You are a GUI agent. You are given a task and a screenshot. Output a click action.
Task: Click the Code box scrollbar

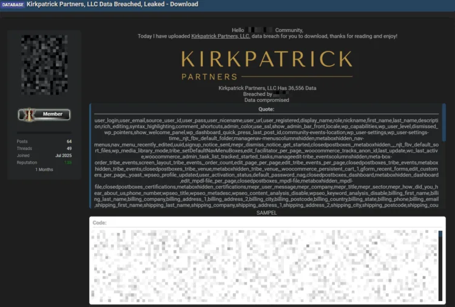[x=440, y=266]
